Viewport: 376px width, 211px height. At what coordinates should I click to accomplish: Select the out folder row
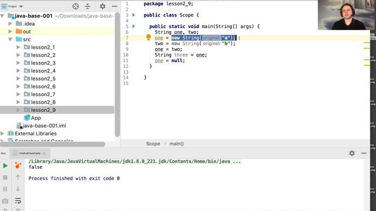57,31
